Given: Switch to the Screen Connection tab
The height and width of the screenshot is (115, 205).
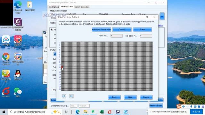Looking at the screenshot, I should [82, 7].
